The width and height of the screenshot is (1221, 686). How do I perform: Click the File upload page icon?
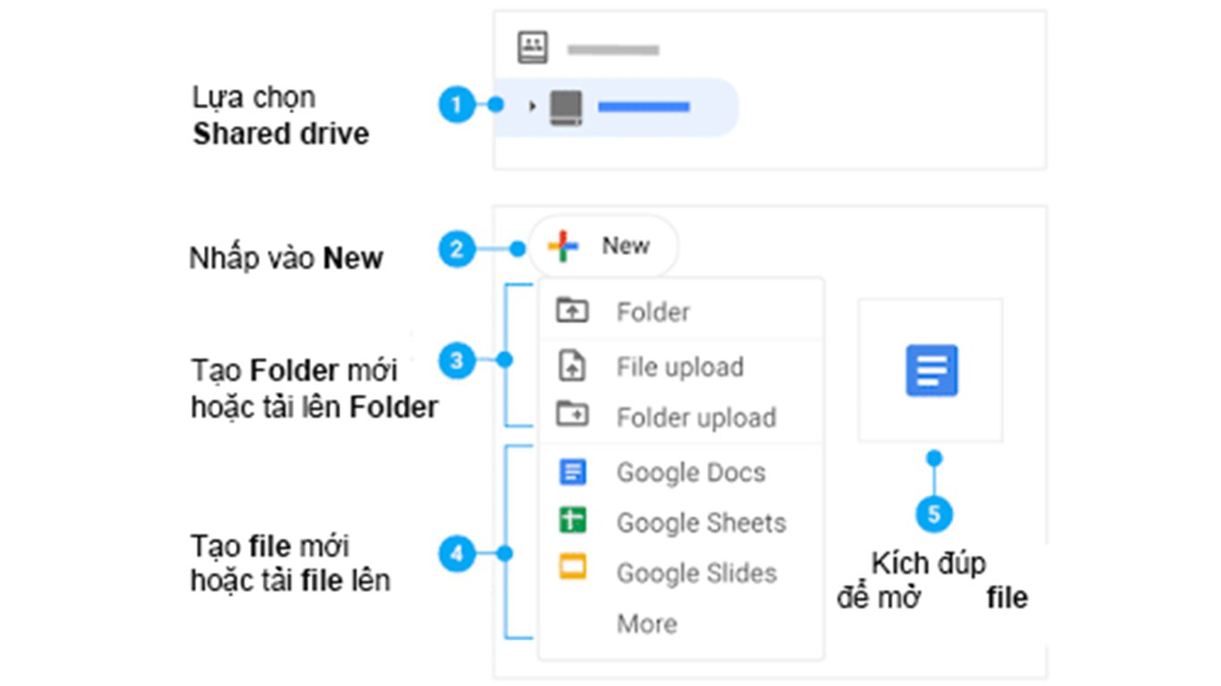(571, 366)
